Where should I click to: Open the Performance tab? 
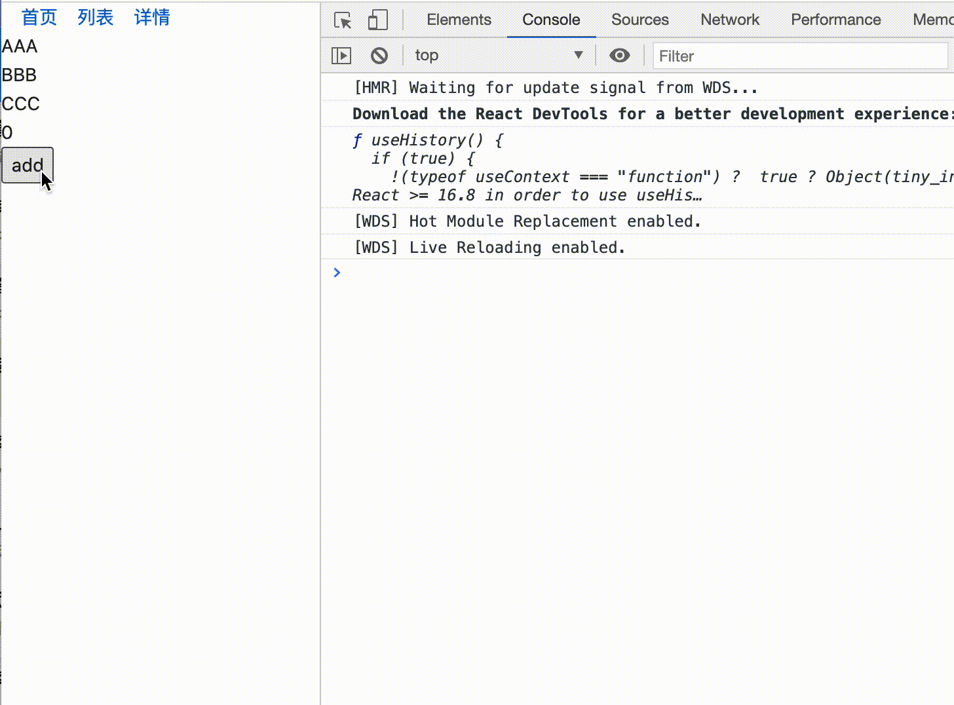pos(835,20)
